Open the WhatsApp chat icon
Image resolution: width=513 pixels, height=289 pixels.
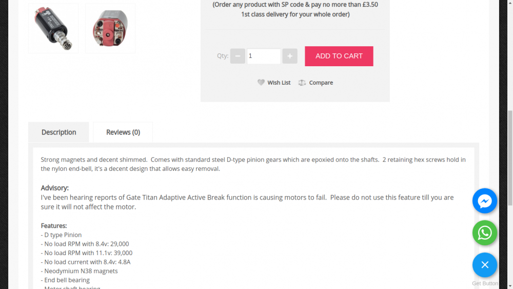485,233
